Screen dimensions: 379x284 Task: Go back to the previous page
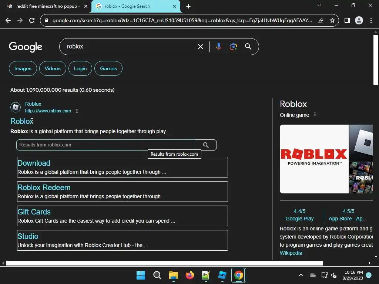point(8,21)
